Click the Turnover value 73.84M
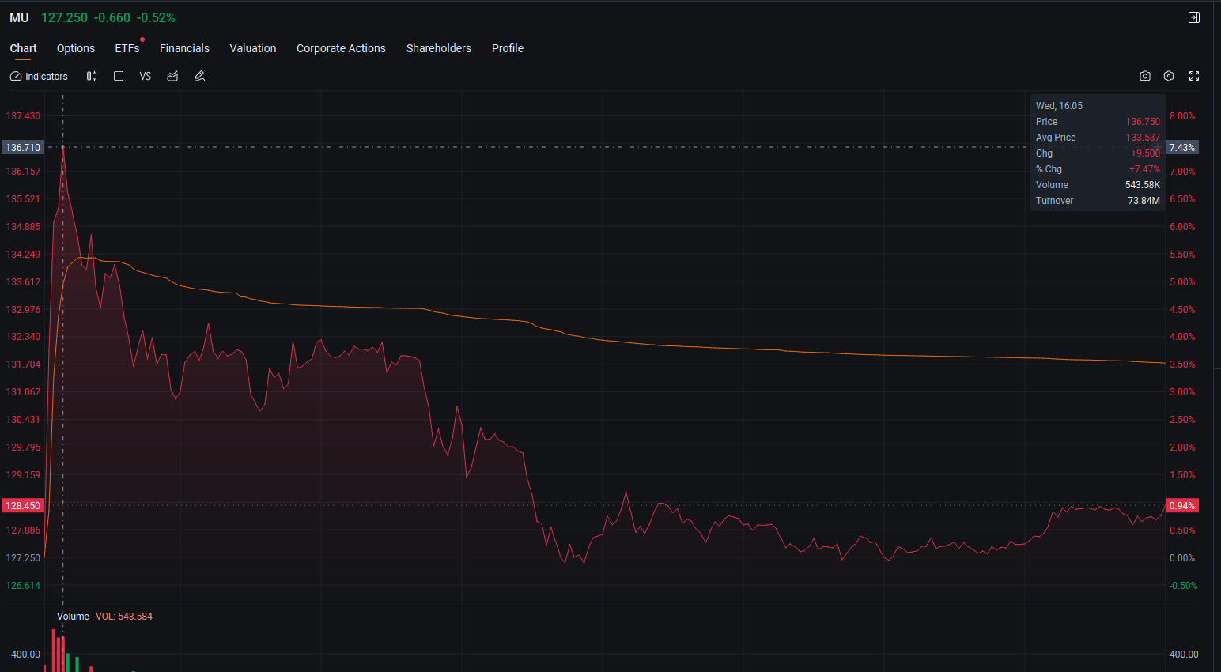1221x672 pixels. pos(1144,201)
